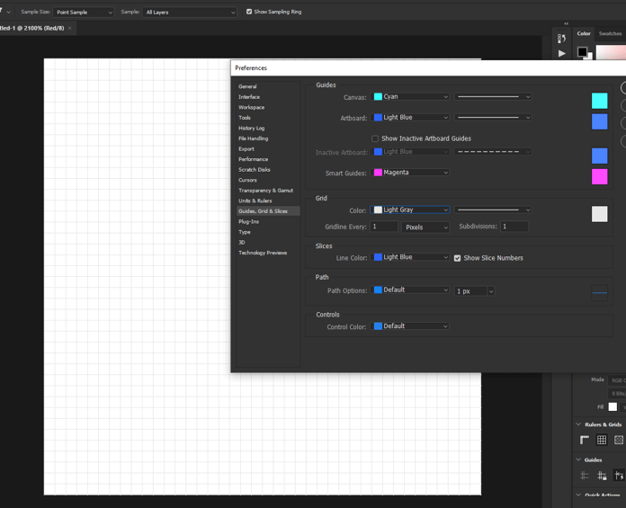Click the pixel grid icon in Rulers & Grids

tap(619, 440)
